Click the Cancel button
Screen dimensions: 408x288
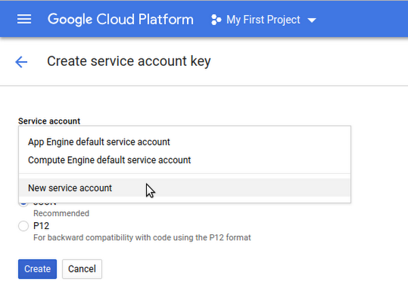(x=82, y=269)
